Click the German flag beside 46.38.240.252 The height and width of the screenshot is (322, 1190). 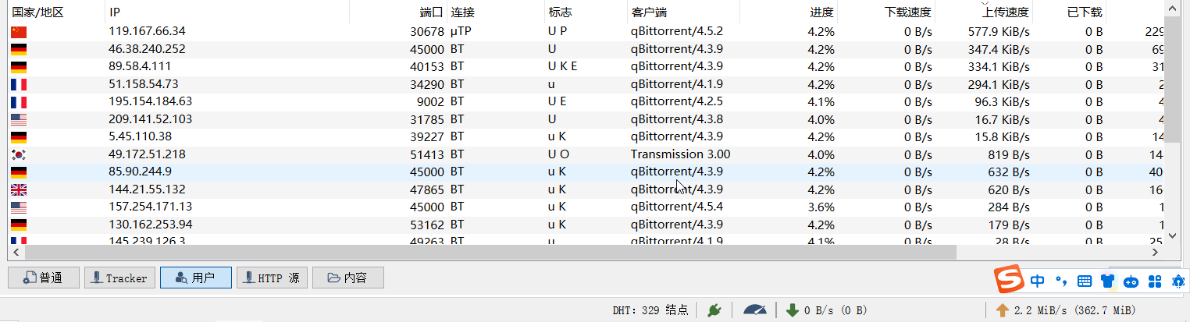tap(19, 50)
